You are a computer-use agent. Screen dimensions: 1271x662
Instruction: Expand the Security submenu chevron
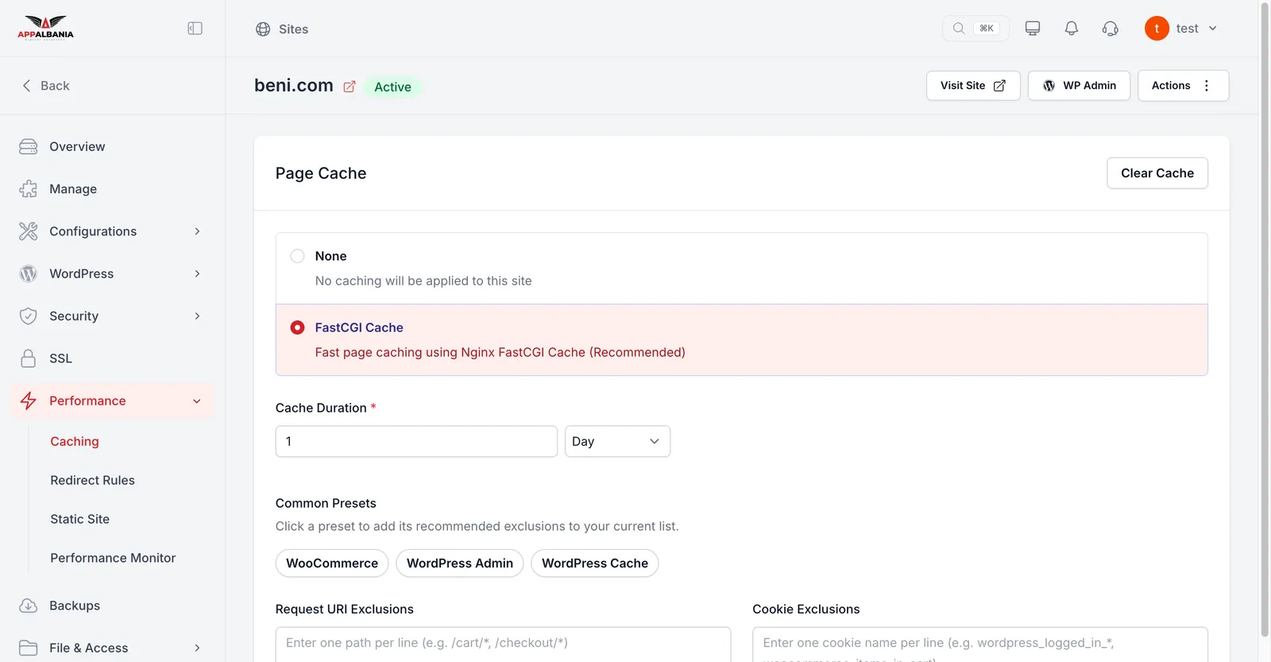point(197,316)
